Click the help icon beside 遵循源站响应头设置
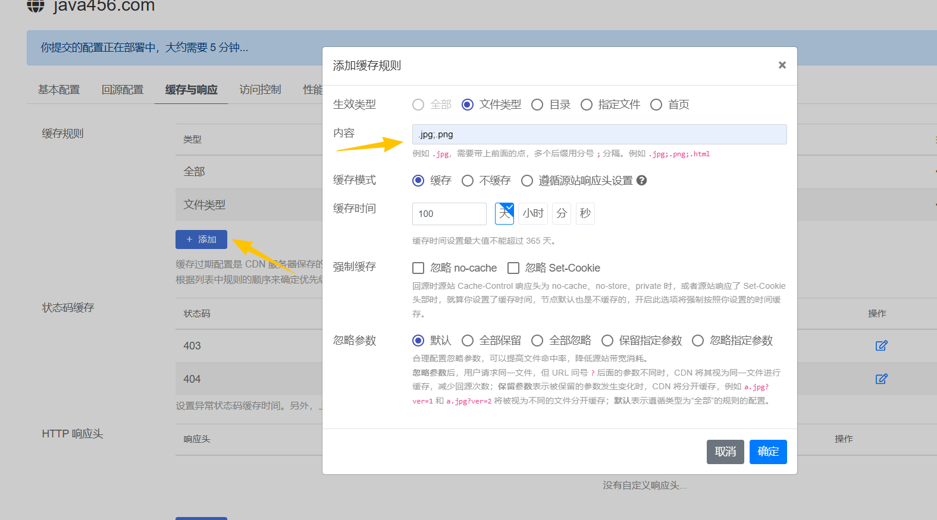 click(x=641, y=180)
